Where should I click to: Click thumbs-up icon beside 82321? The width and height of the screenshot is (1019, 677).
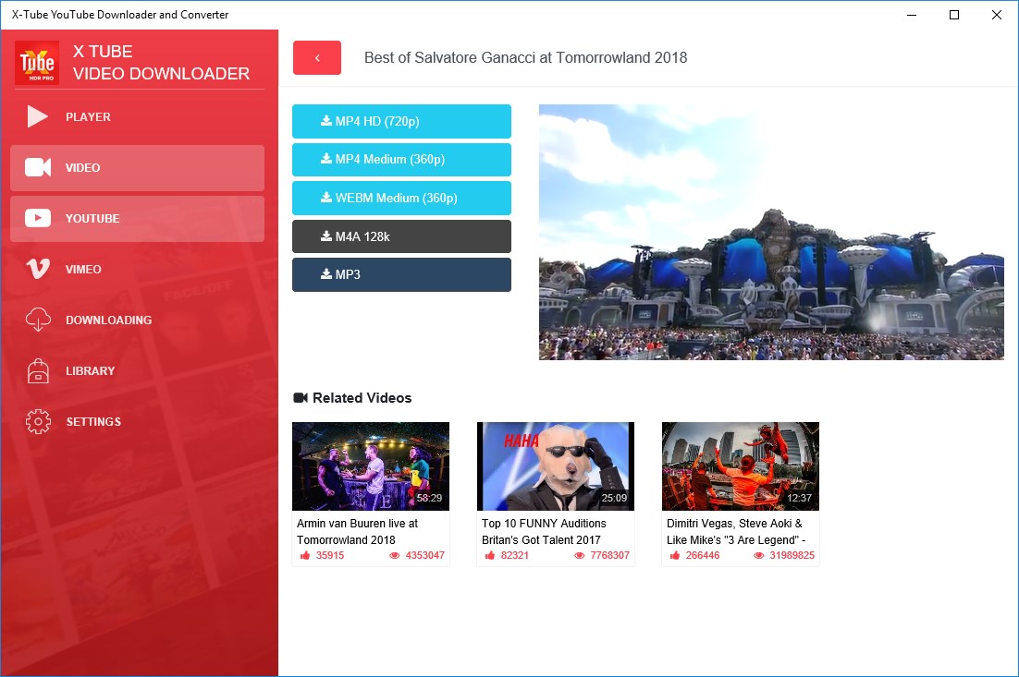[490, 556]
